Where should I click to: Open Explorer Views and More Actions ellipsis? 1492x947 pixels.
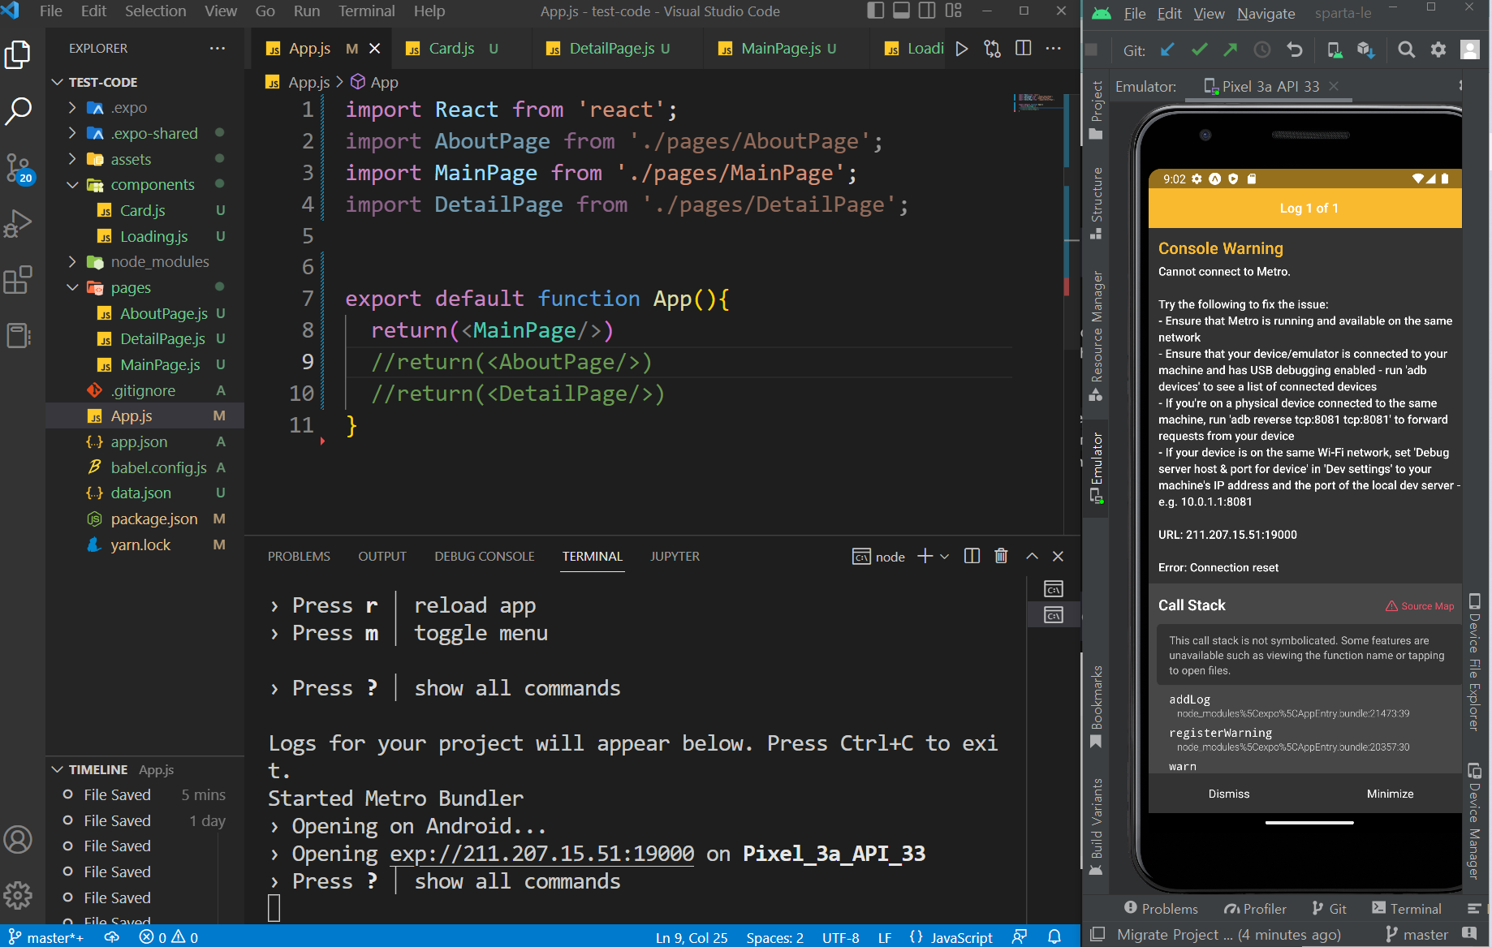tap(217, 49)
